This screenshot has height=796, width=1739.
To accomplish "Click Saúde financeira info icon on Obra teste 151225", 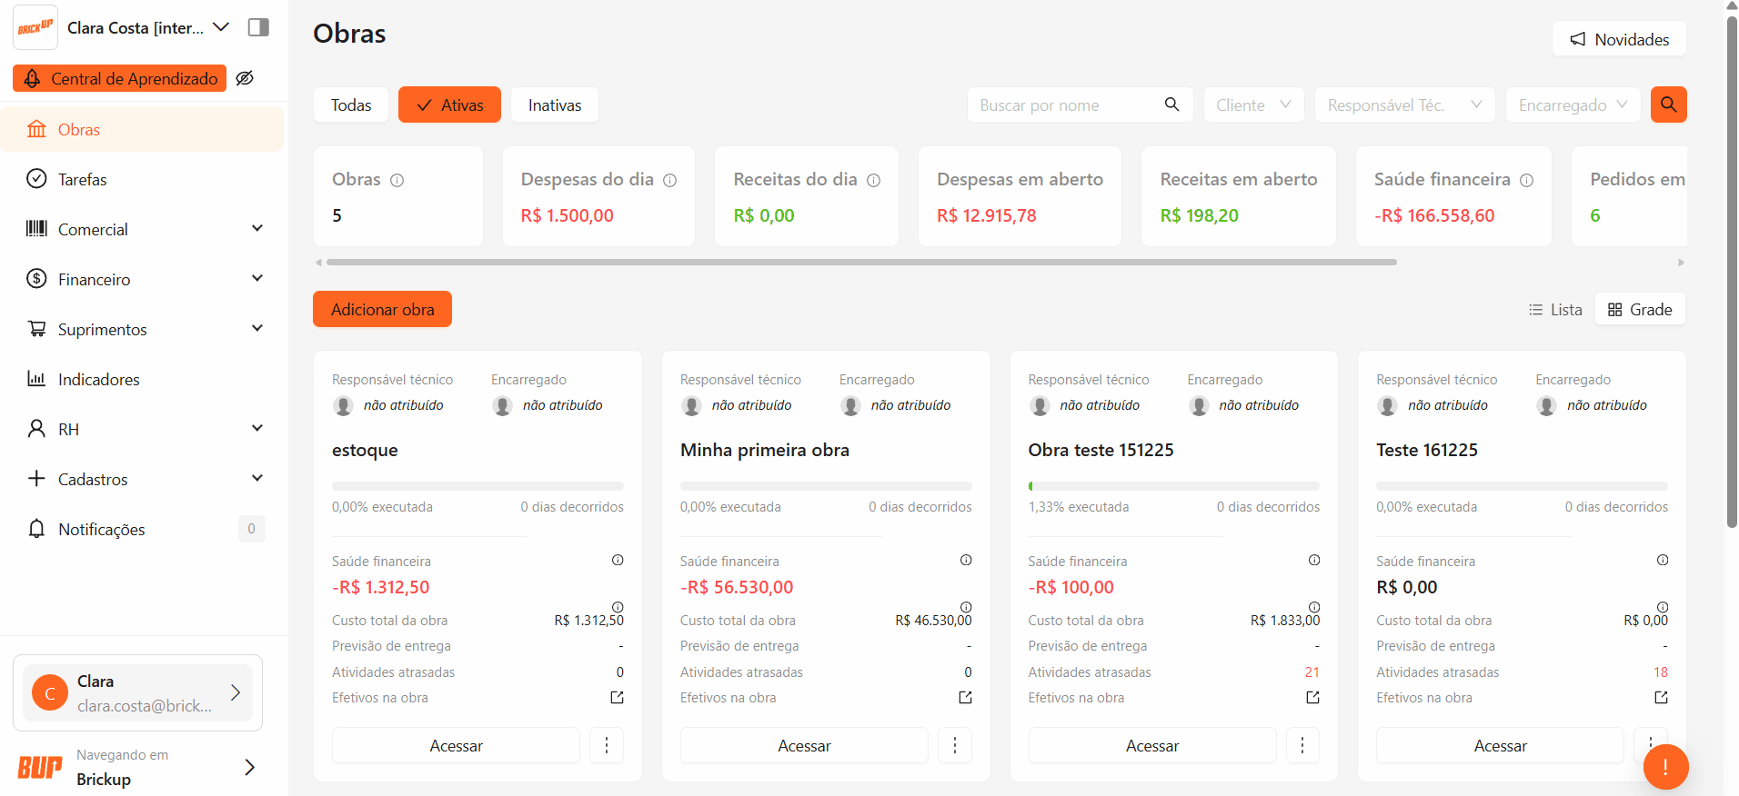I will pyautogui.click(x=1313, y=561).
